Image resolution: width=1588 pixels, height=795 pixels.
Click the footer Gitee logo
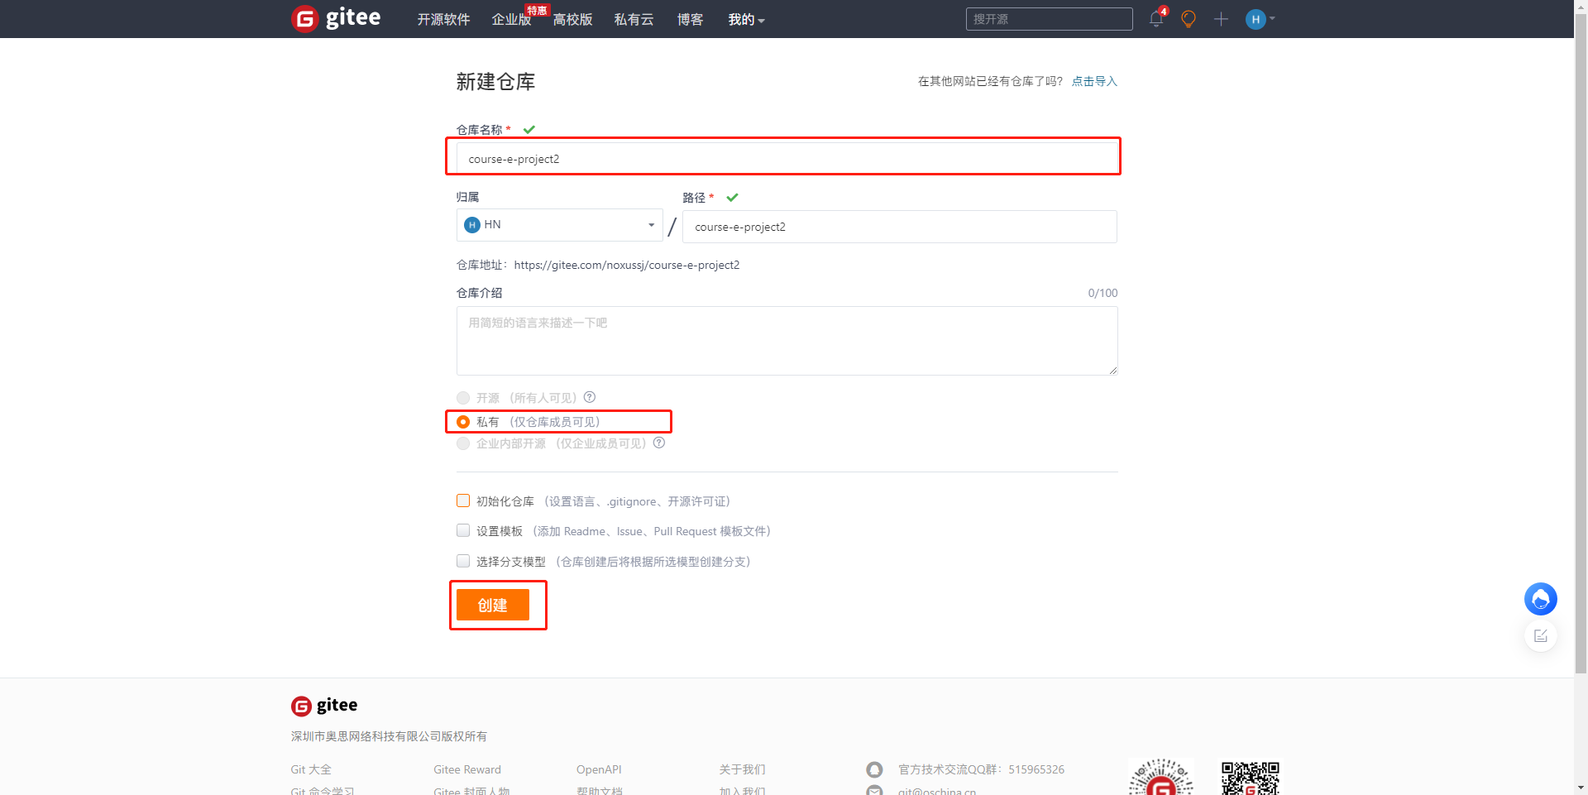coord(324,705)
